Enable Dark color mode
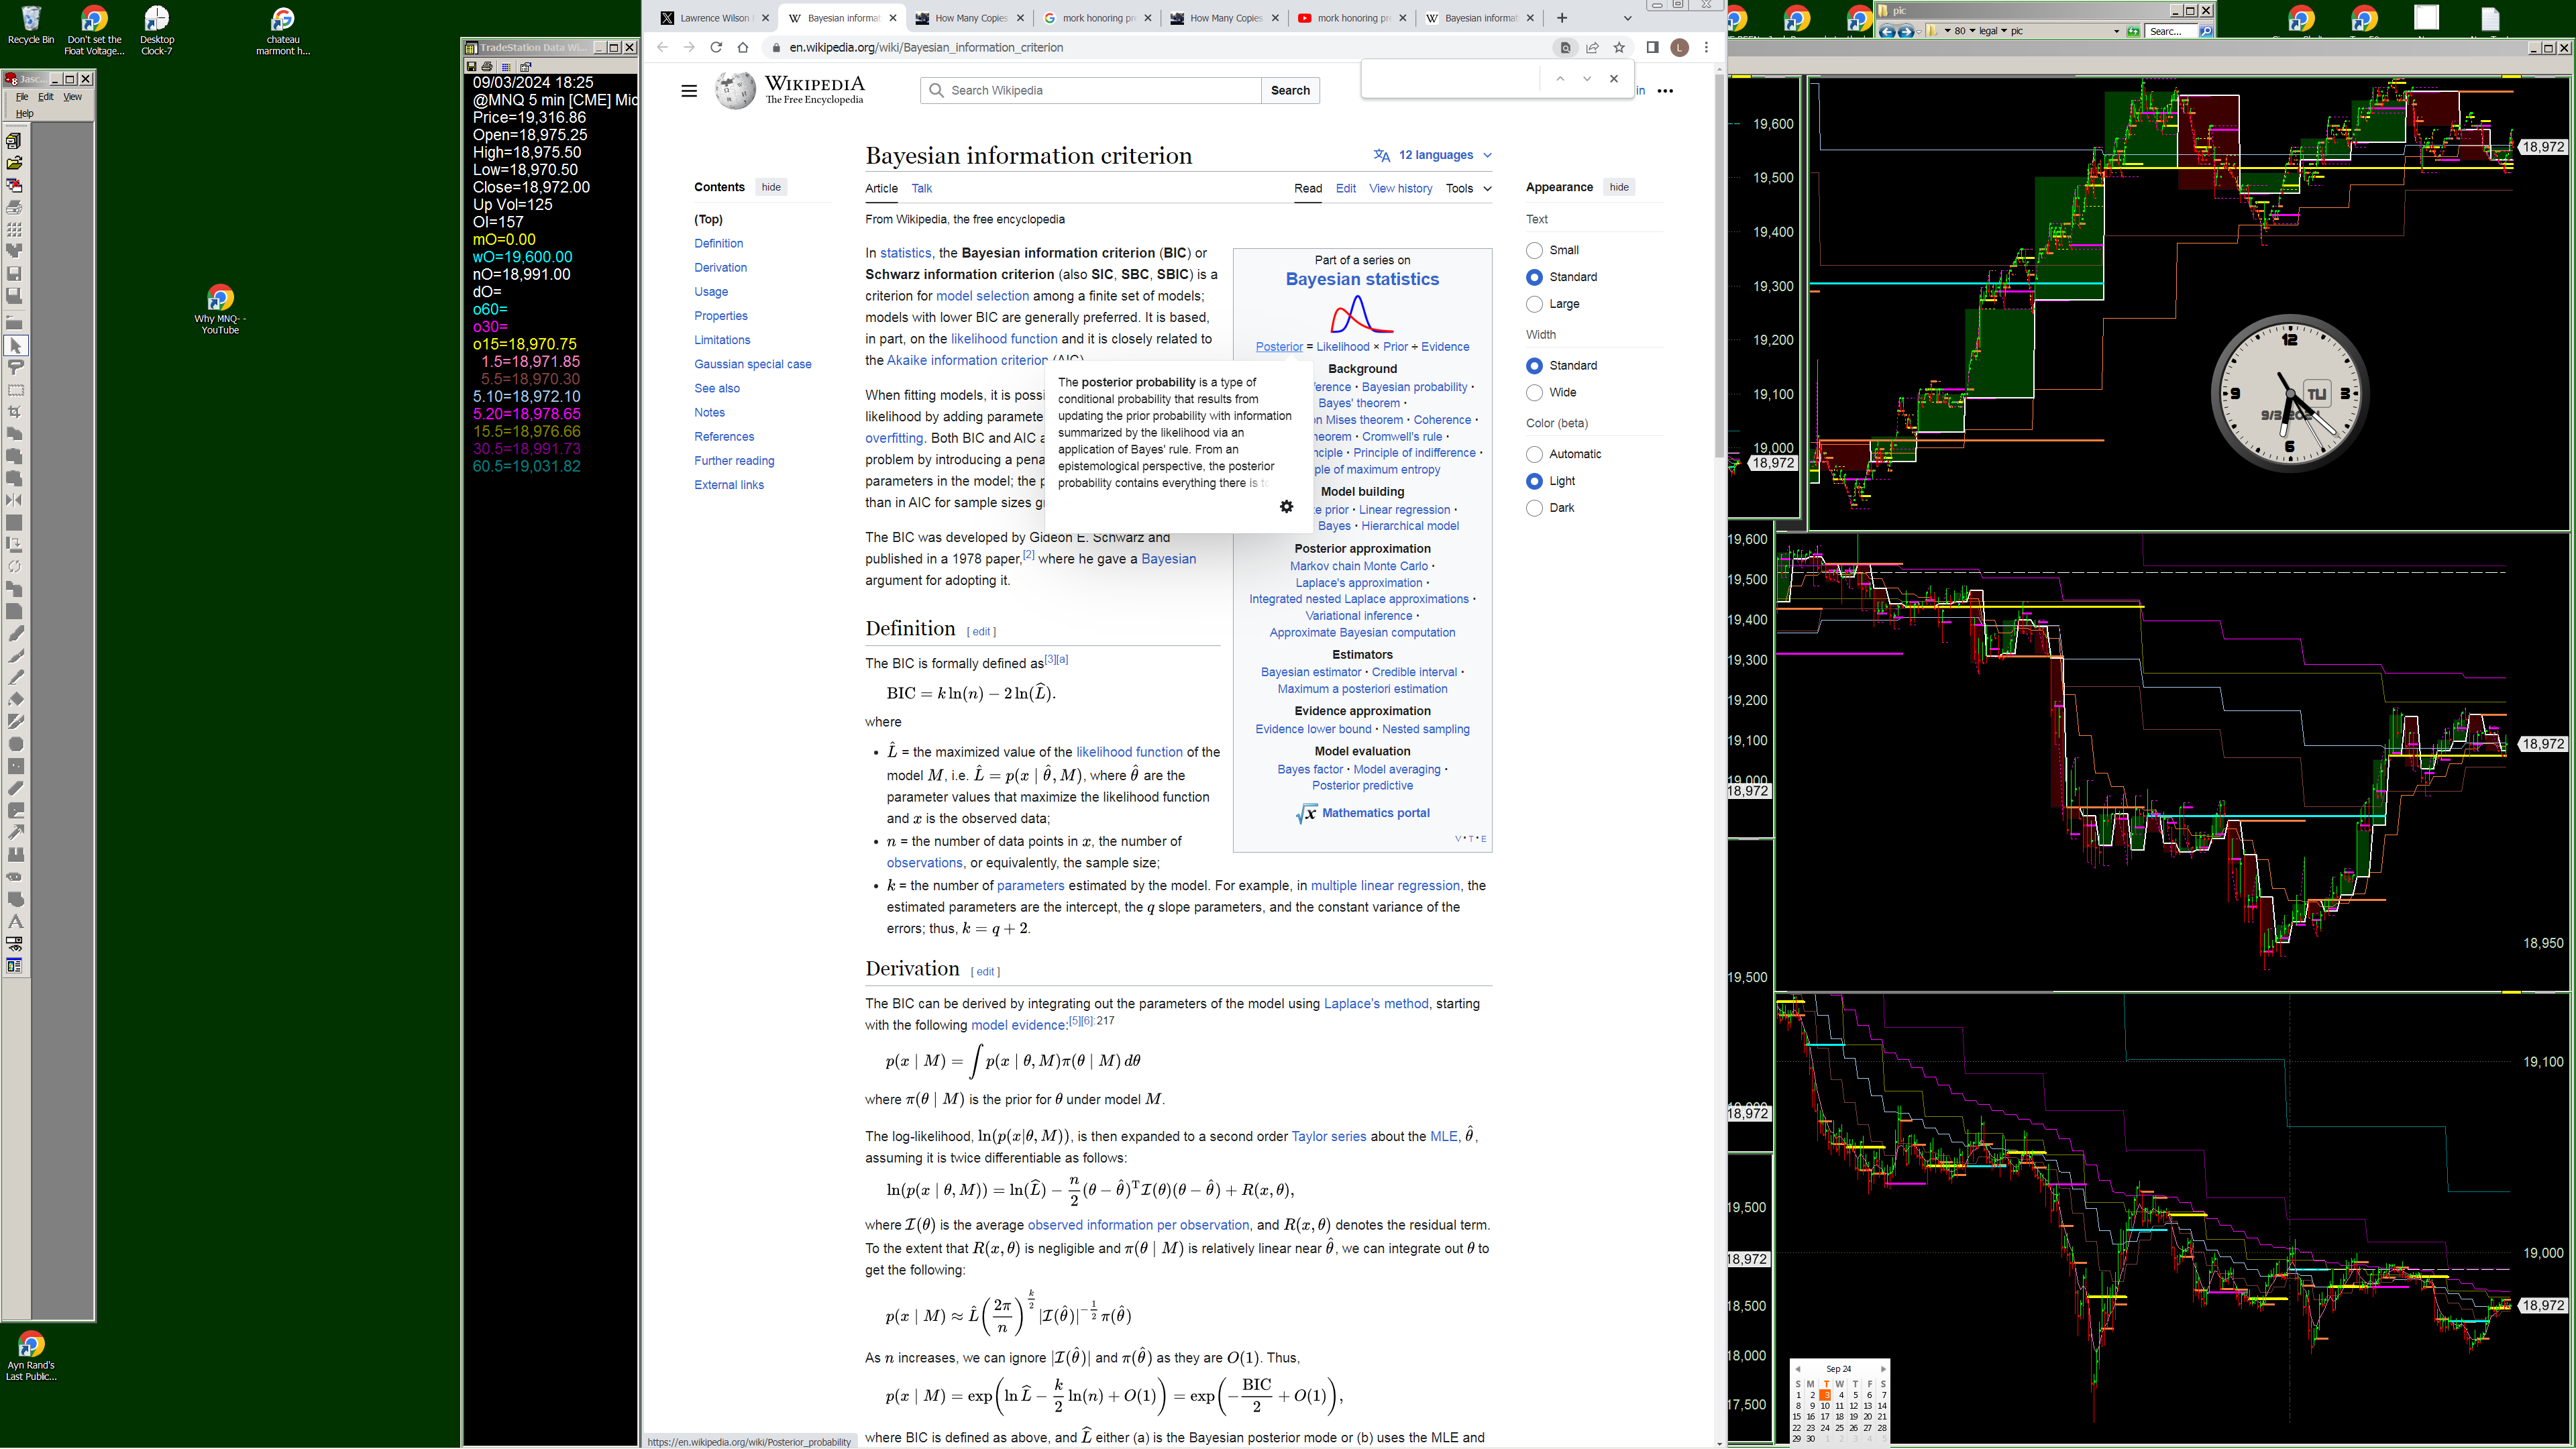 pyautogui.click(x=1534, y=508)
